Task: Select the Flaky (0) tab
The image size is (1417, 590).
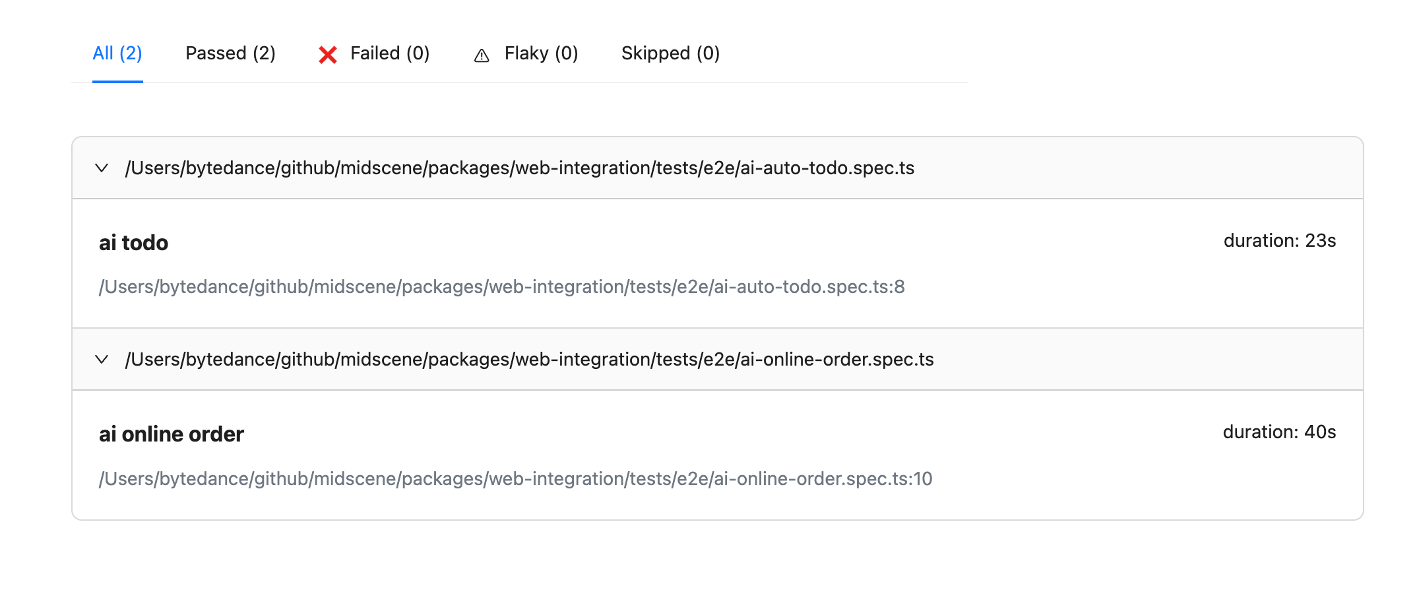Action: pos(541,53)
